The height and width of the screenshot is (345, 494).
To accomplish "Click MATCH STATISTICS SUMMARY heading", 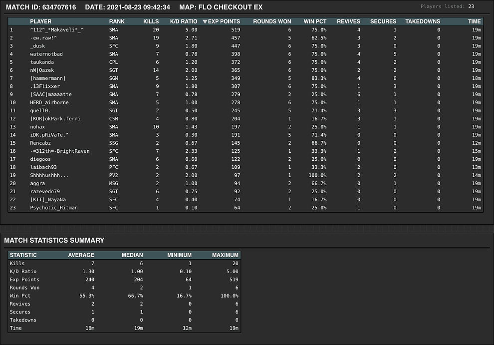I will click(54, 240).
